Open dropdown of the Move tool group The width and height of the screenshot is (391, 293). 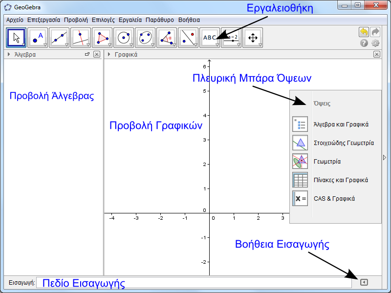point(23,45)
